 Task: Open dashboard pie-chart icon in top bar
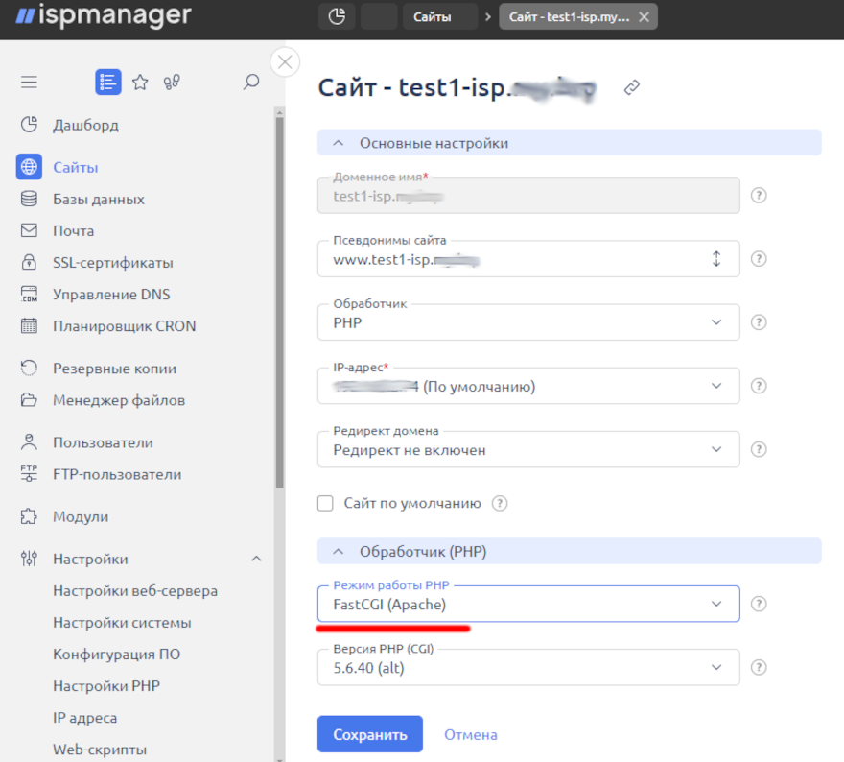click(x=337, y=16)
